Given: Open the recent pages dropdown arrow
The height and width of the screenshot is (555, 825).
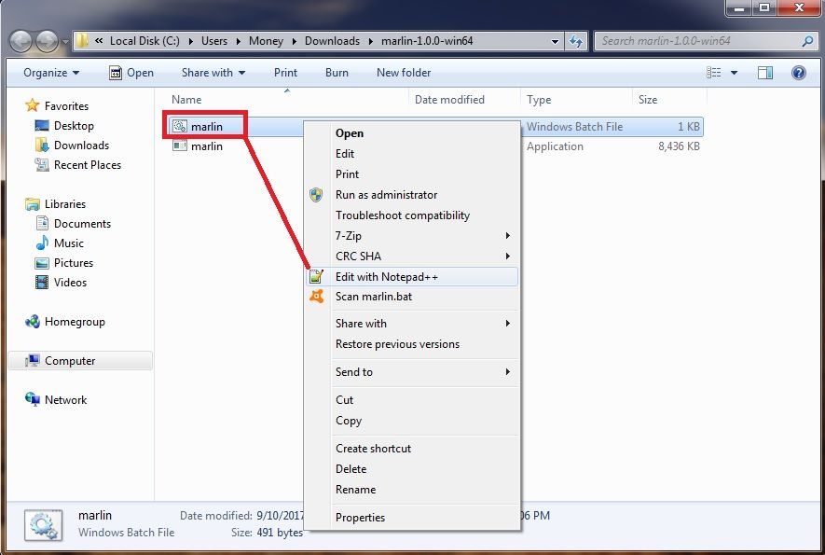Looking at the screenshot, I should (x=64, y=42).
